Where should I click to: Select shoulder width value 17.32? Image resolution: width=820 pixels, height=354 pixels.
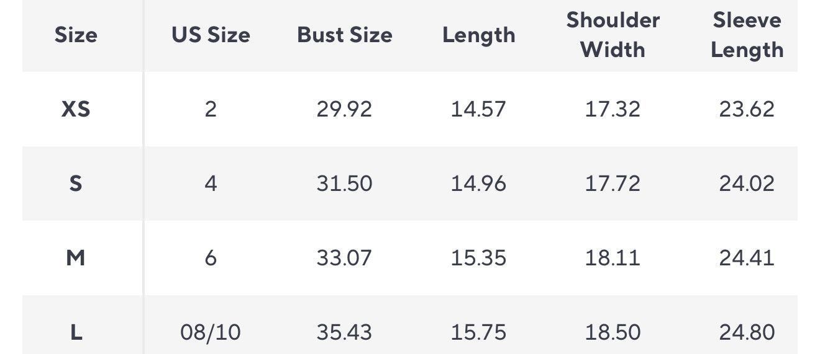coord(613,109)
